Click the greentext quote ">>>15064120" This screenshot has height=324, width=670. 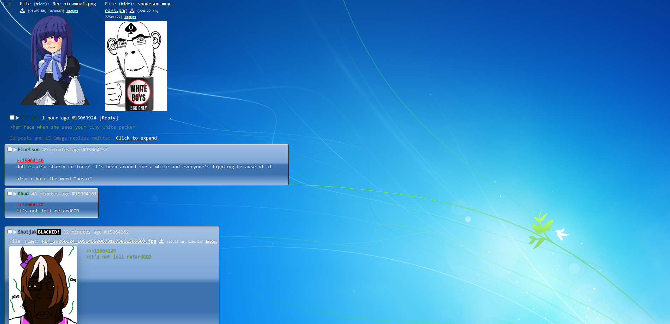[x=101, y=251]
